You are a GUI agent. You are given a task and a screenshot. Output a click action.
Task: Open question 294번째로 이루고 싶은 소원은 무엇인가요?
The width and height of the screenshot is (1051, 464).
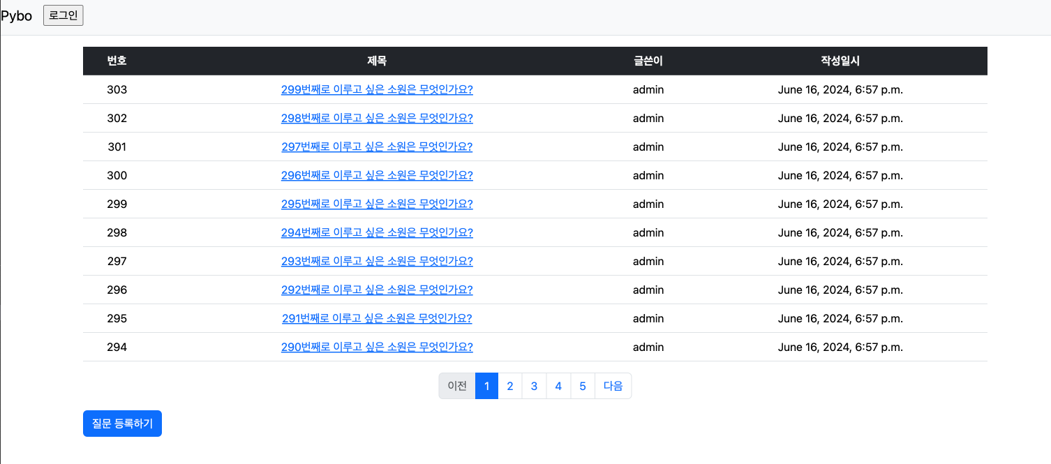(x=377, y=232)
